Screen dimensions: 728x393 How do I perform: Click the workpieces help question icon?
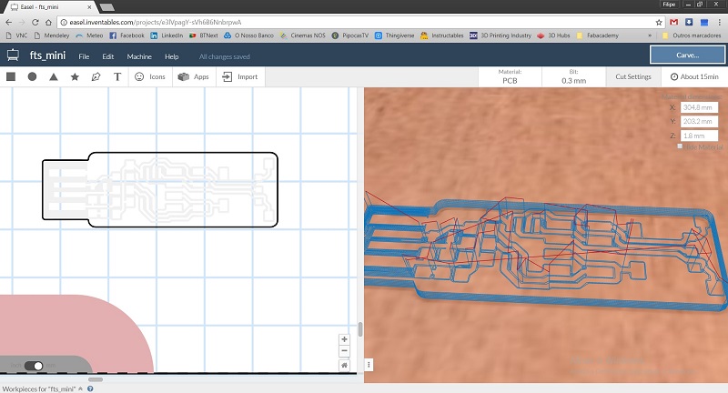90,388
